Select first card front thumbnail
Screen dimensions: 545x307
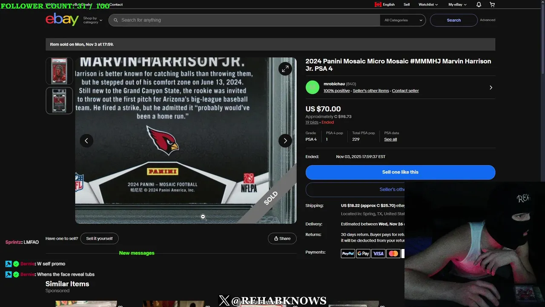tap(59, 71)
